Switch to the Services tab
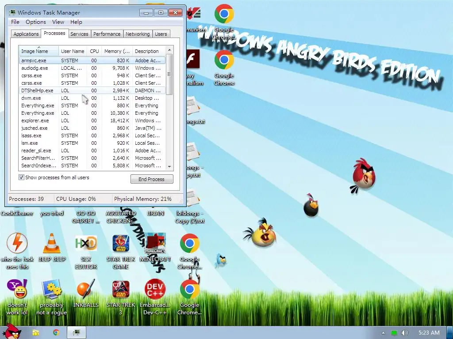The image size is (453, 339). click(x=79, y=34)
